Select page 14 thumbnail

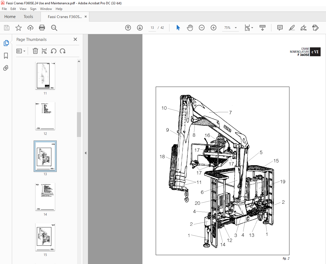click(x=45, y=197)
